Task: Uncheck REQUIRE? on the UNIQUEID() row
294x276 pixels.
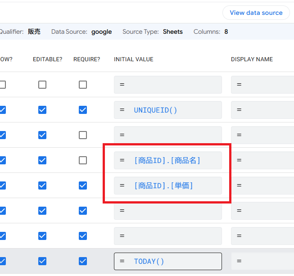Action: pos(83,110)
